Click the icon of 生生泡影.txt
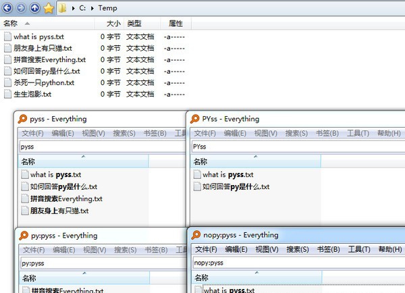 (x=7, y=94)
